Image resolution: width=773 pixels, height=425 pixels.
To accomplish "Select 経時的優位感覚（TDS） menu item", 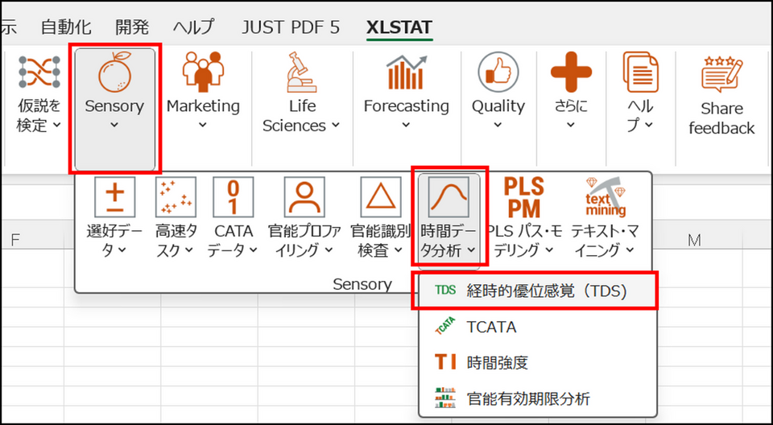I will pos(538,291).
